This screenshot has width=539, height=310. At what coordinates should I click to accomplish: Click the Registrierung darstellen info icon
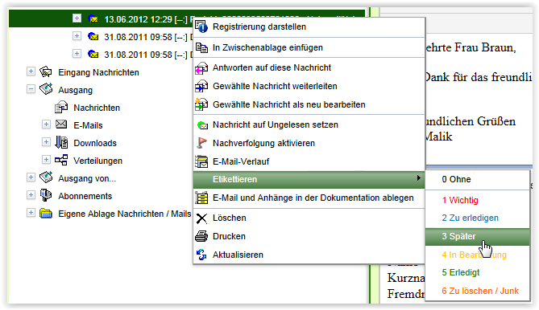(201, 27)
